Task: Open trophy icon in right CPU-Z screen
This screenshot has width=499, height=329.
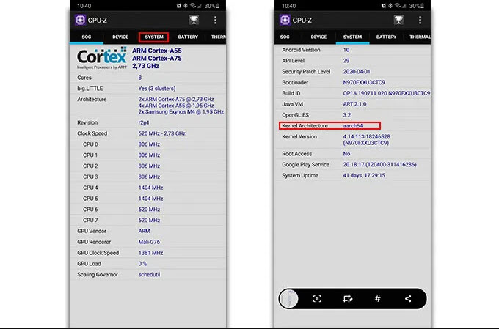Action: coord(398,20)
